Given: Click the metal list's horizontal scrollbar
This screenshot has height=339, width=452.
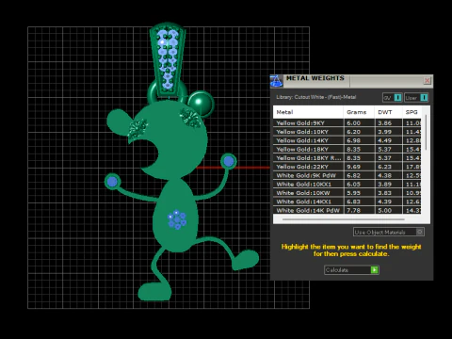Looking at the screenshot, I should coord(344,219).
